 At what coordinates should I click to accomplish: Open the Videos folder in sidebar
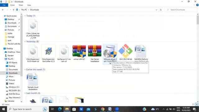[12, 84]
